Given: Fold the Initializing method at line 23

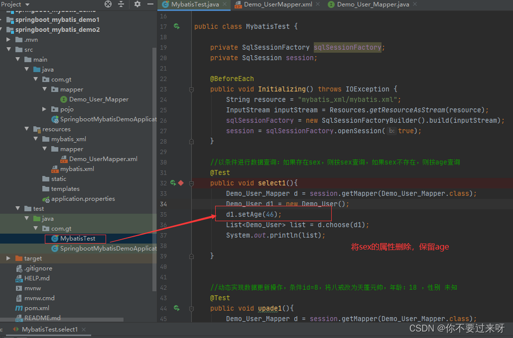Looking at the screenshot, I should click(191, 89).
